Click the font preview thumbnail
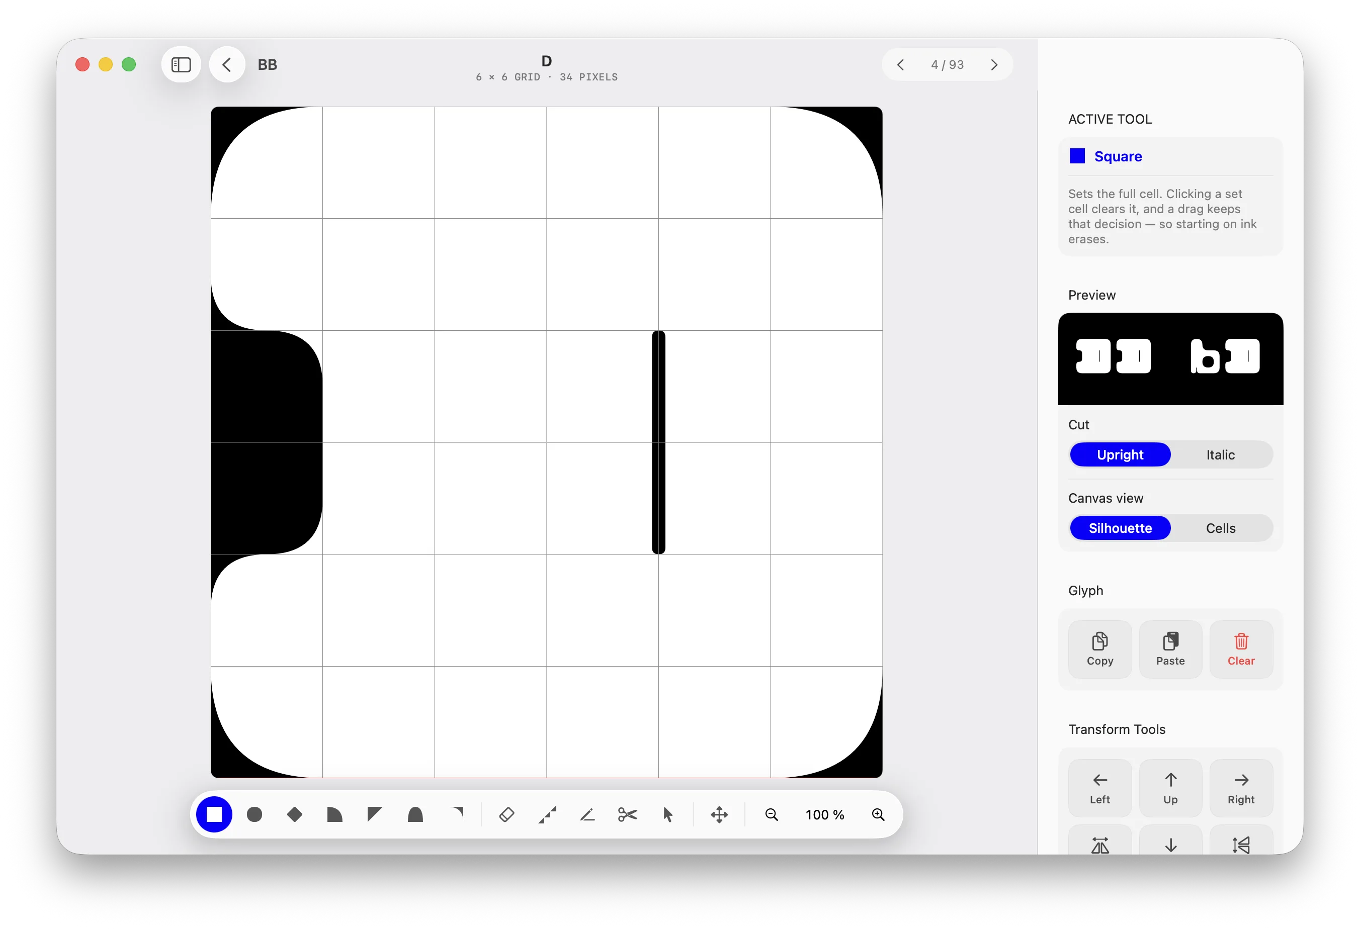 coord(1170,358)
